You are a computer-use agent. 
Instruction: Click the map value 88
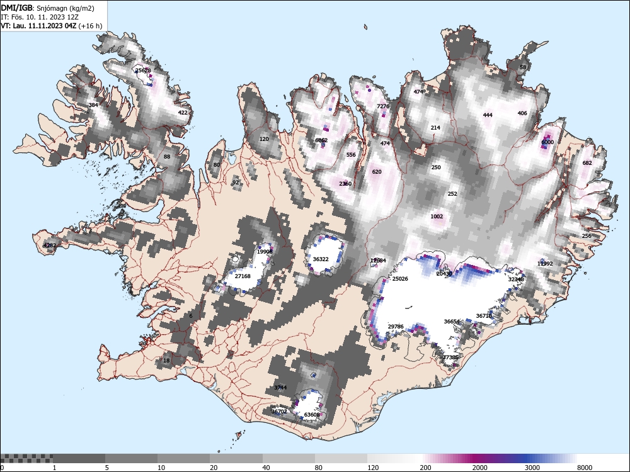coord(167,157)
